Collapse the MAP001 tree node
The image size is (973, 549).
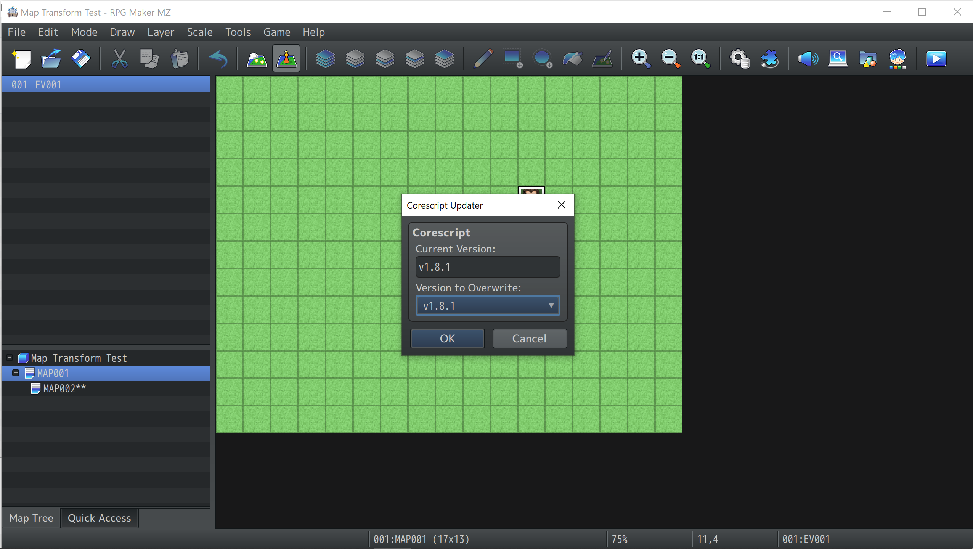16,373
